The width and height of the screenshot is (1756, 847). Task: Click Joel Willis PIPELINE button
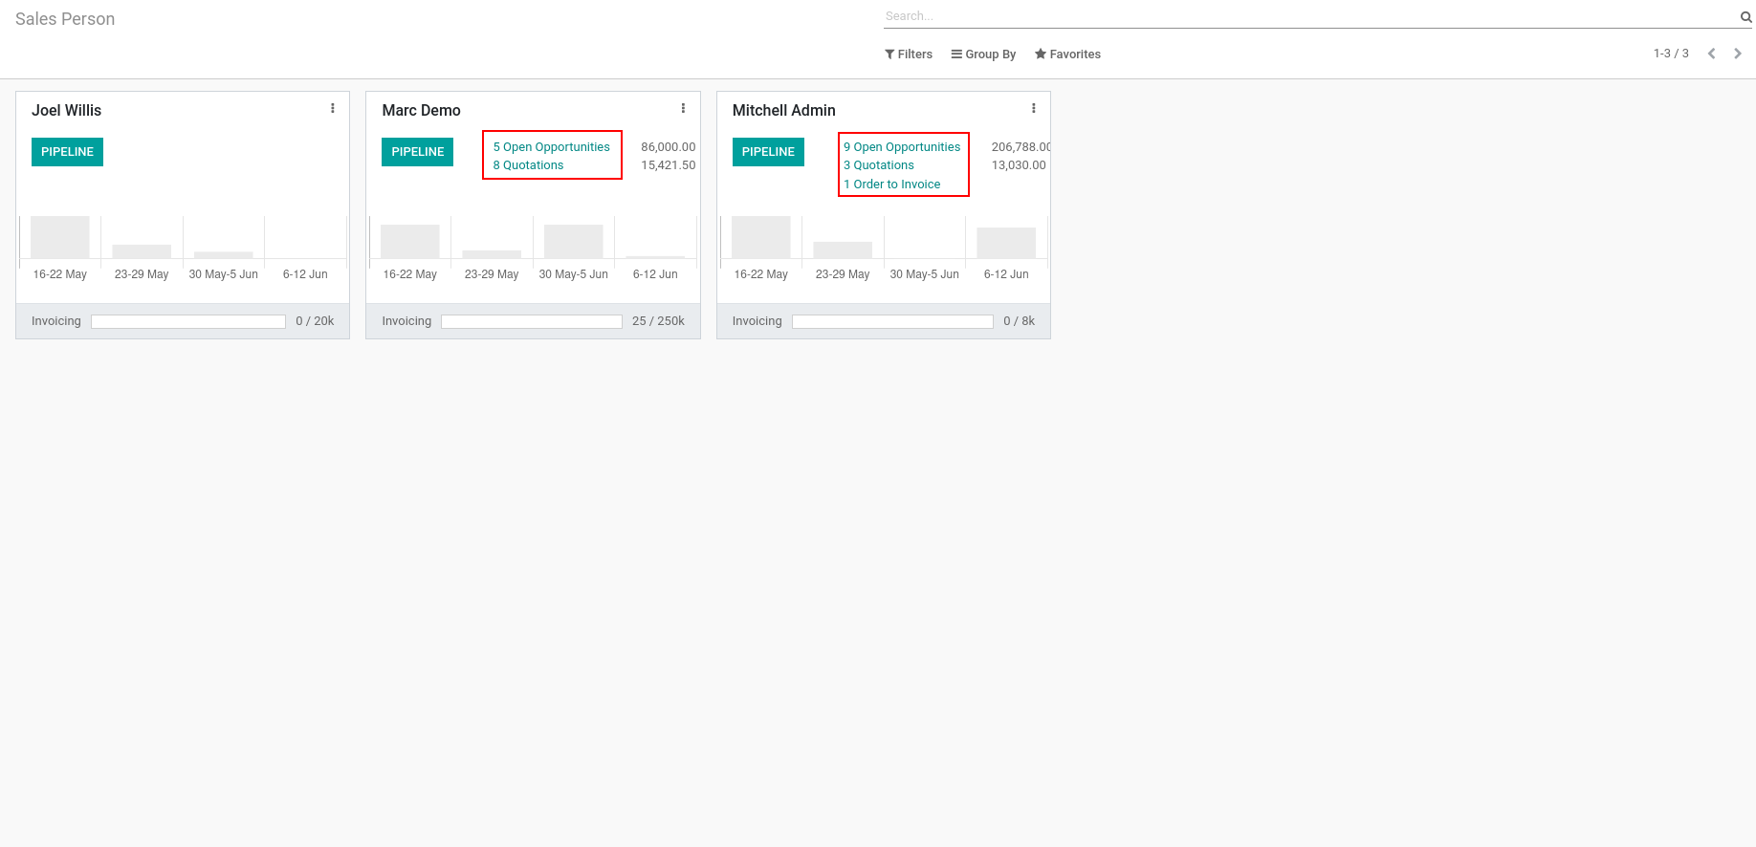coord(67,152)
